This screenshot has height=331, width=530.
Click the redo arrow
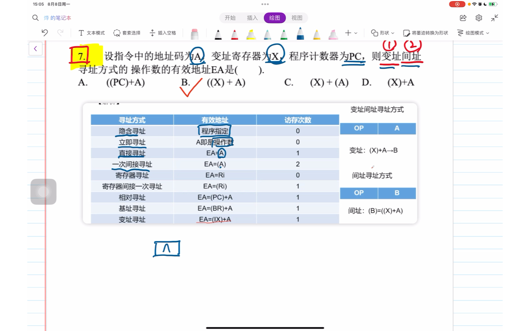[x=60, y=33]
